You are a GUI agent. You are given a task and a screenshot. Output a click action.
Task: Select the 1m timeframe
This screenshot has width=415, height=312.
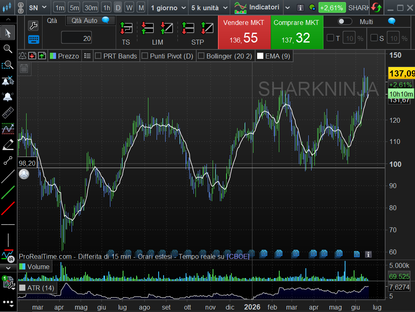point(60,8)
